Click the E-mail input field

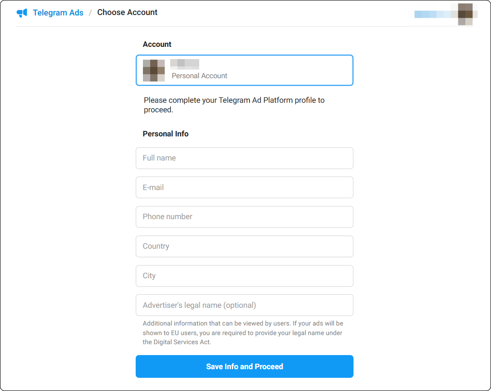coord(245,187)
